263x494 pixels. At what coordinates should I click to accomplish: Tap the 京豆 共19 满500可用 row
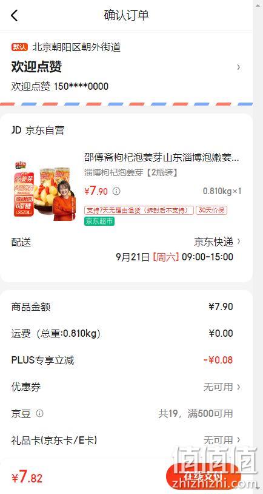126,413
